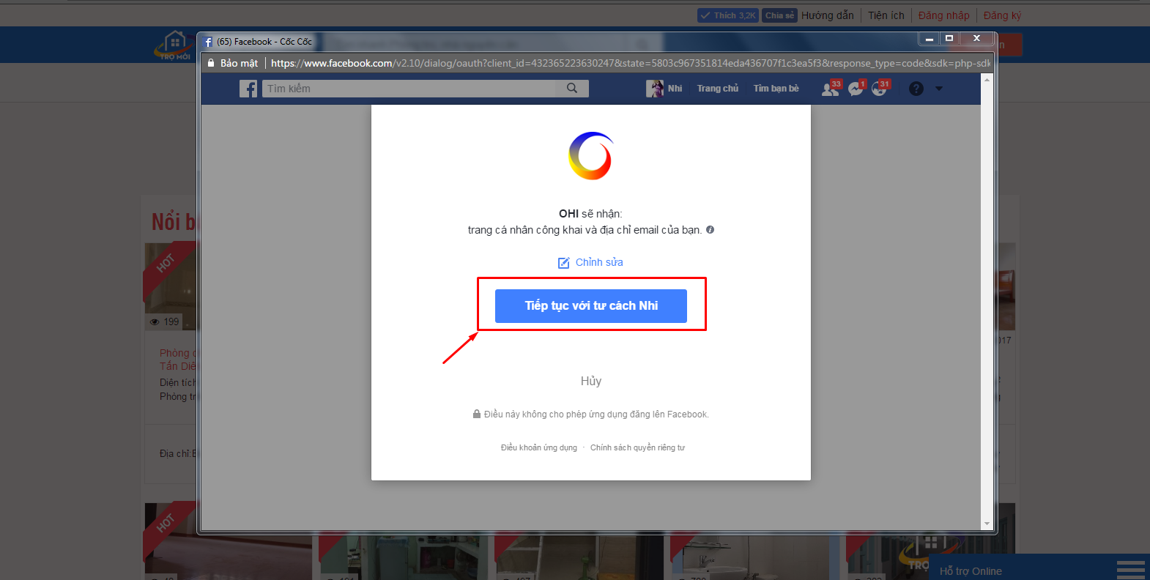Open Hướng dẫn on background page
1150x580 pixels.
[828, 15]
